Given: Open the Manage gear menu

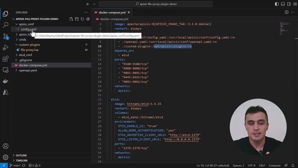Looking at the screenshot, I should (6, 157).
